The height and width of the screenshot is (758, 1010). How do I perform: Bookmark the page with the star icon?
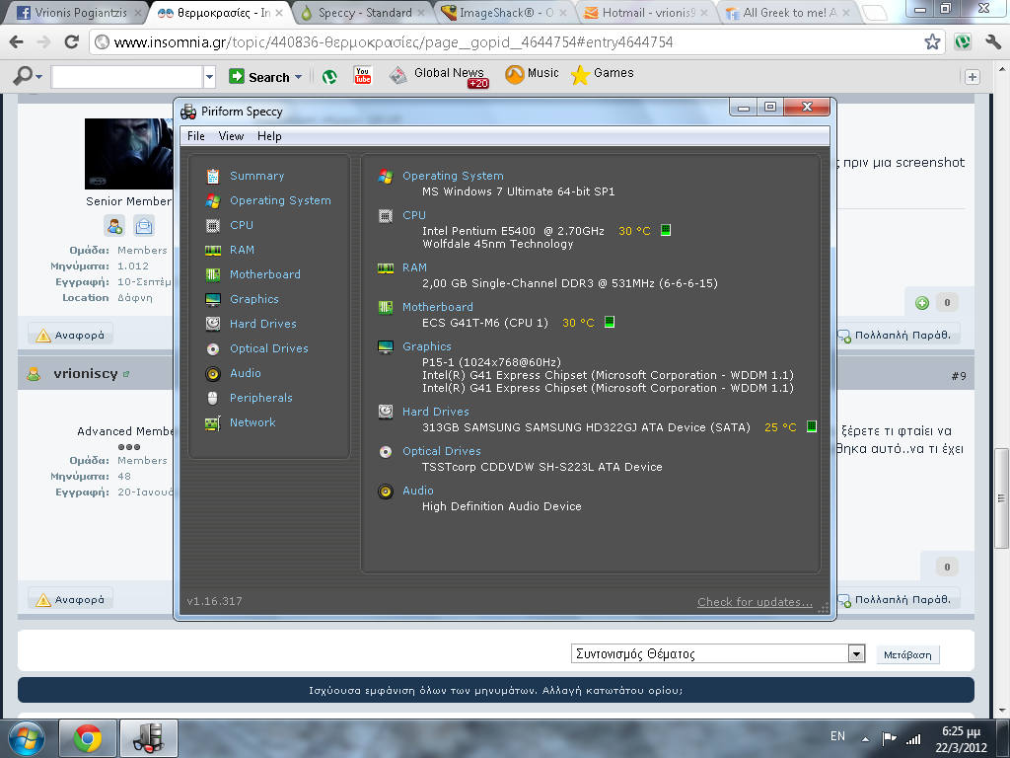coord(932,41)
